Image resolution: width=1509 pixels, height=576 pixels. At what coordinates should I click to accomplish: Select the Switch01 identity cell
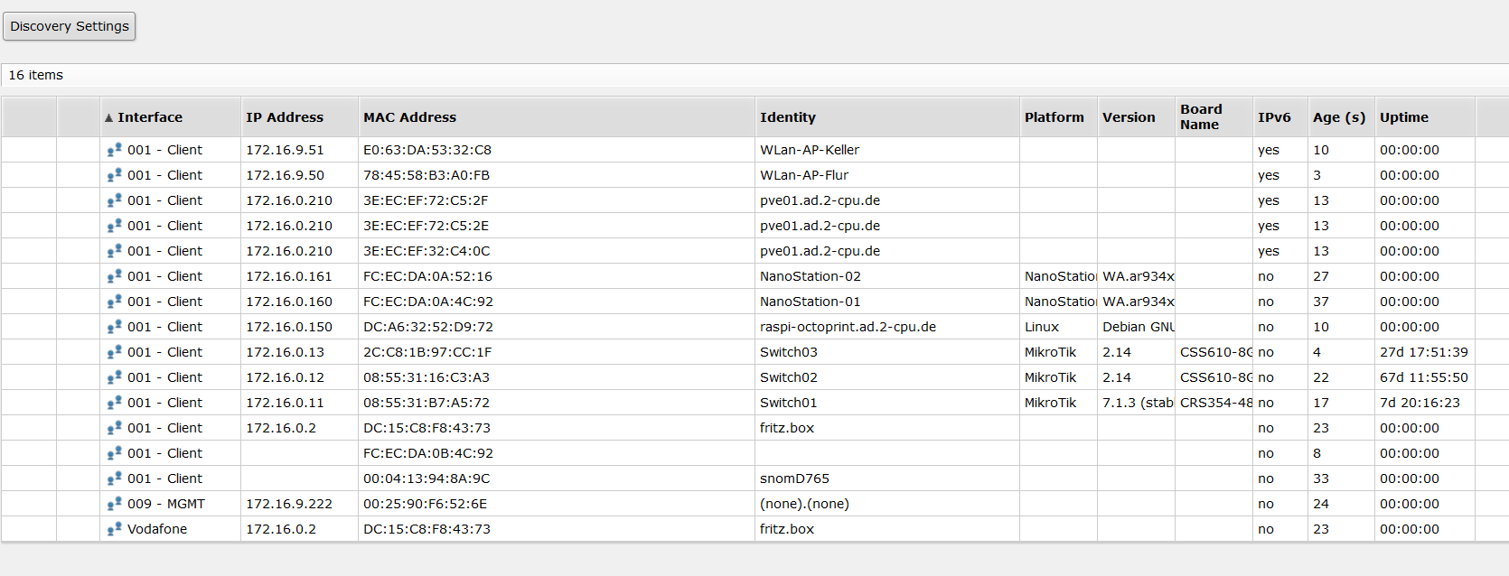(x=788, y=403)
